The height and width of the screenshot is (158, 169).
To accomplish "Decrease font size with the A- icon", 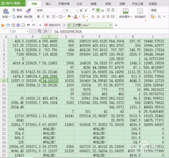I will tap(86, 10).
